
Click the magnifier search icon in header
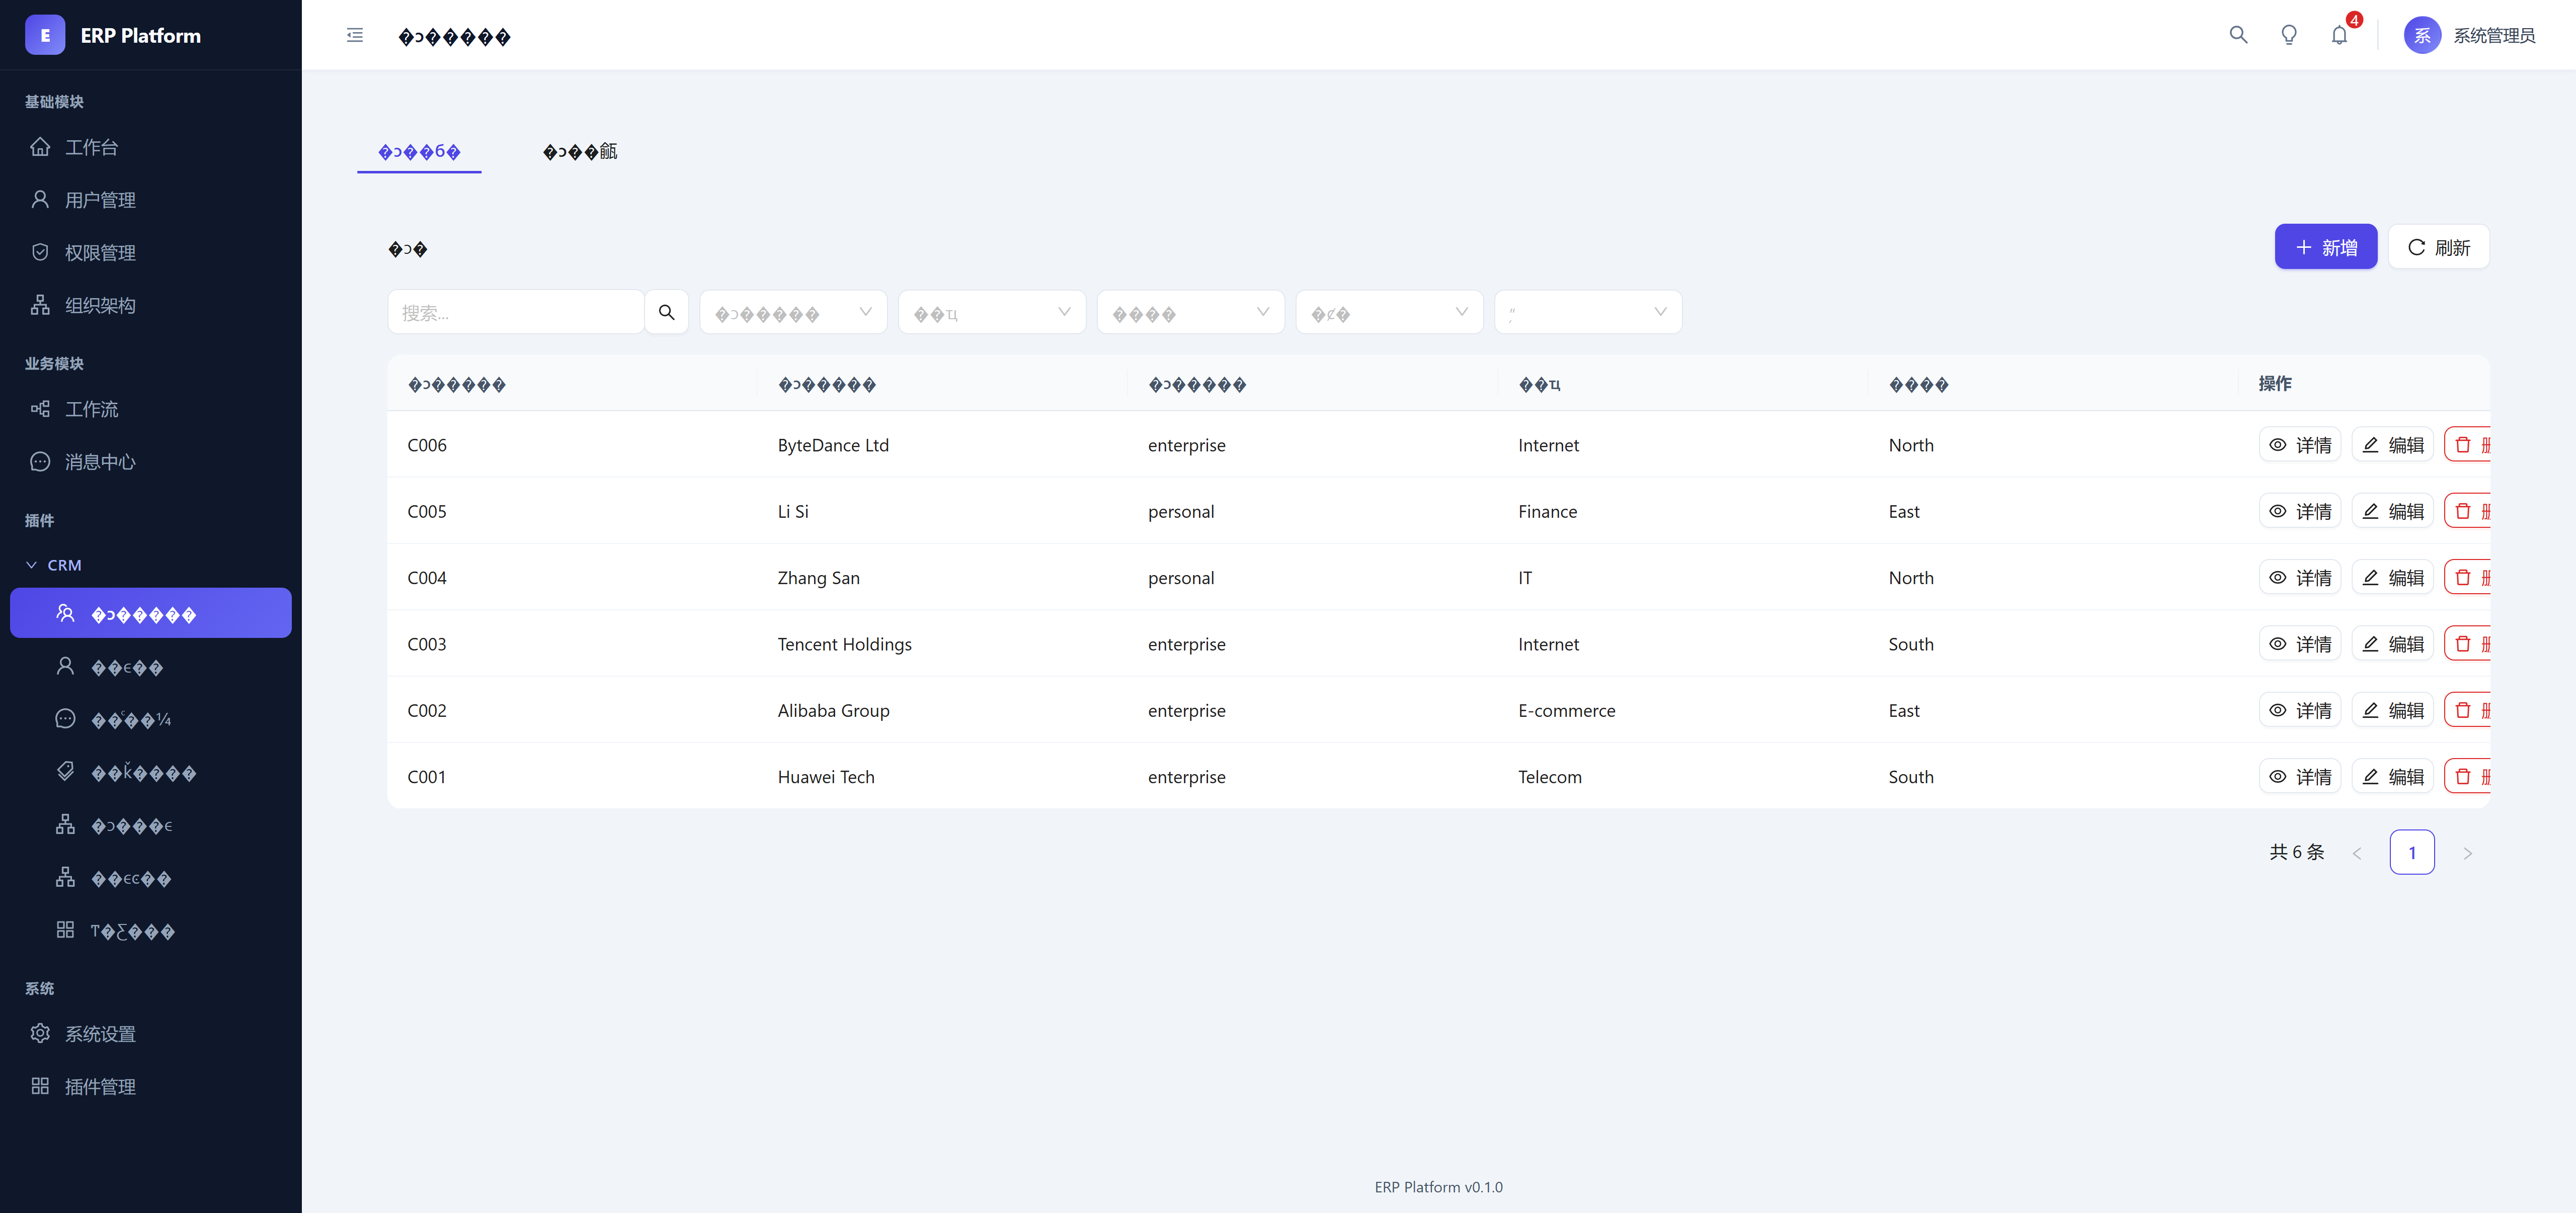[2238, 35]
